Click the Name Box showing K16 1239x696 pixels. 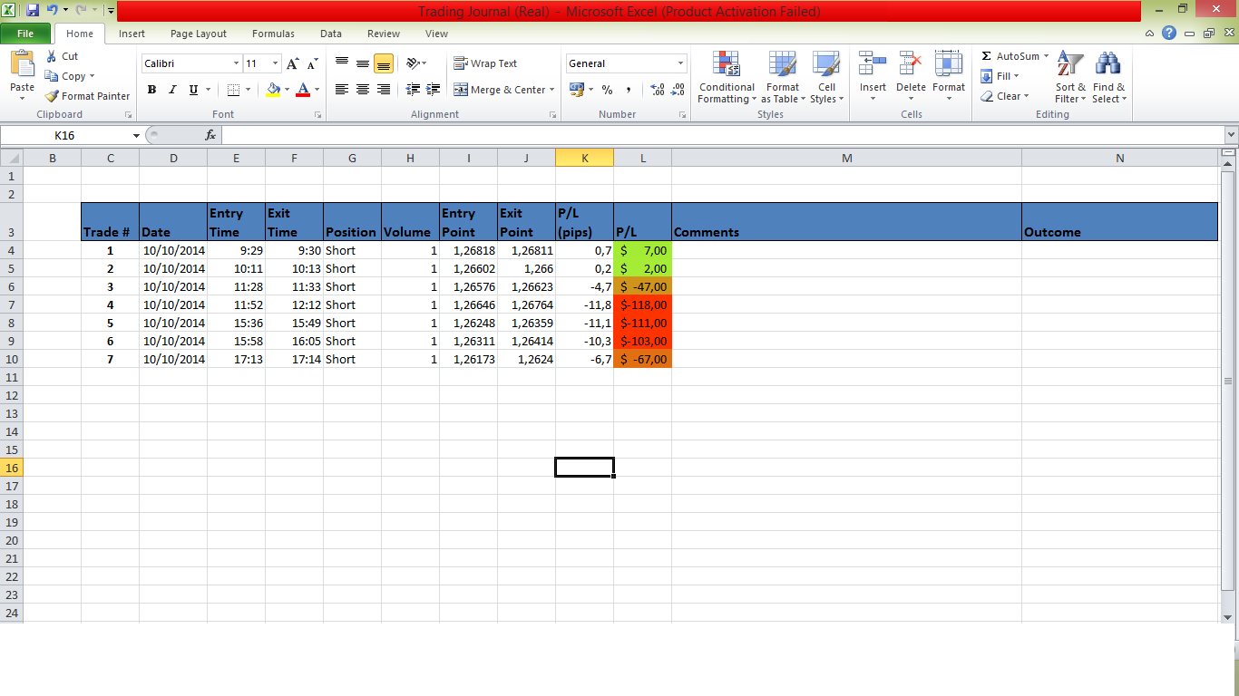65,135
